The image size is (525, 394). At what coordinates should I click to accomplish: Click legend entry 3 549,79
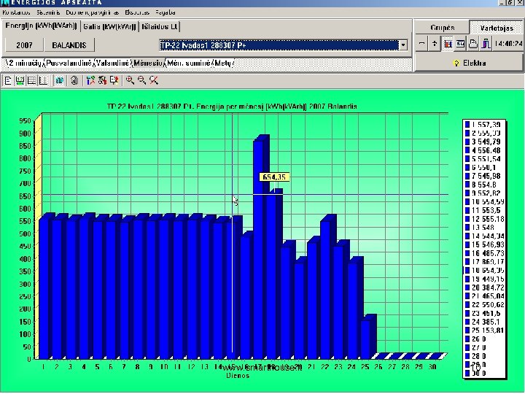click(483, 142)
